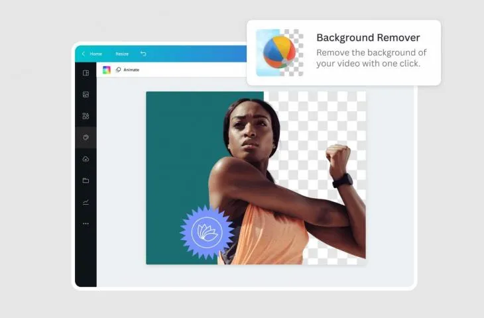The height and width of the screenshot is (318, 484).
Task: Go to Home in the top bar
Action: click(x=95, y=54)
